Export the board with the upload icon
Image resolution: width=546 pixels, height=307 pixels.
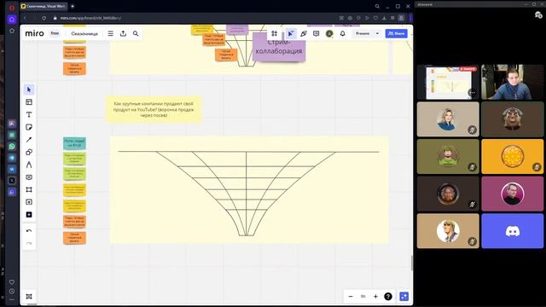[123, 33]
